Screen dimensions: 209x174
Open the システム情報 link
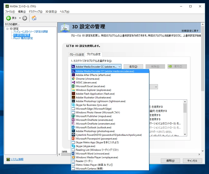17,159
